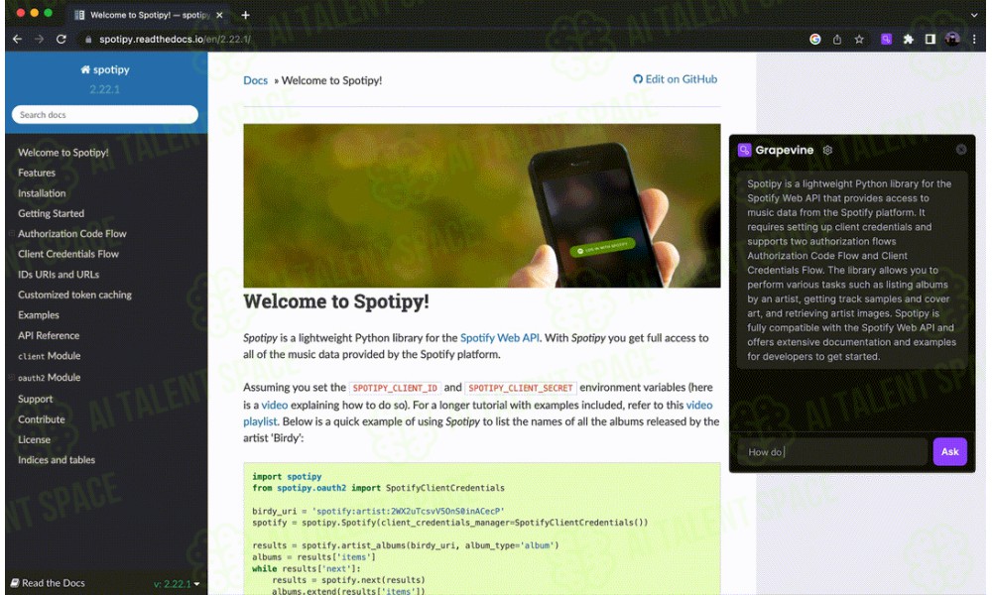The image size is (992, 595).
Task: Open a new browser tab with plus
Action: pos(245,15)
